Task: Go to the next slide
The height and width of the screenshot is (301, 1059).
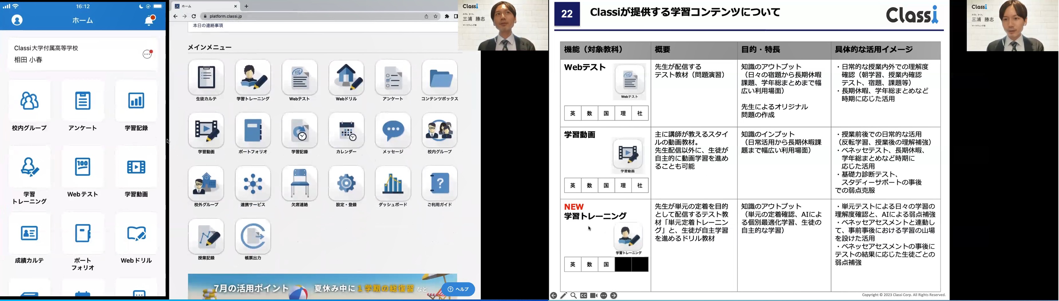Action: (x=614, y=296)
